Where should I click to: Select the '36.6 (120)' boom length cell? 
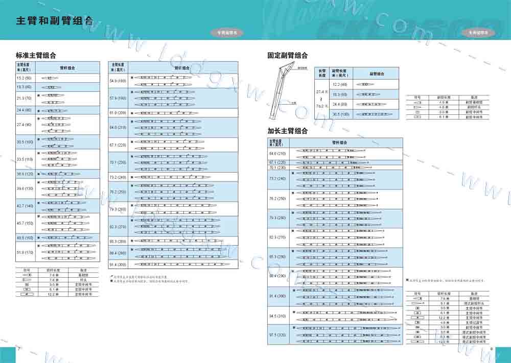pyautogui.click(x=25, y=174)
